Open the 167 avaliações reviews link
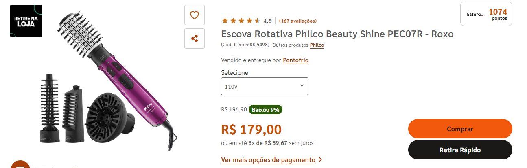527x168 pixels. [298, 21]
